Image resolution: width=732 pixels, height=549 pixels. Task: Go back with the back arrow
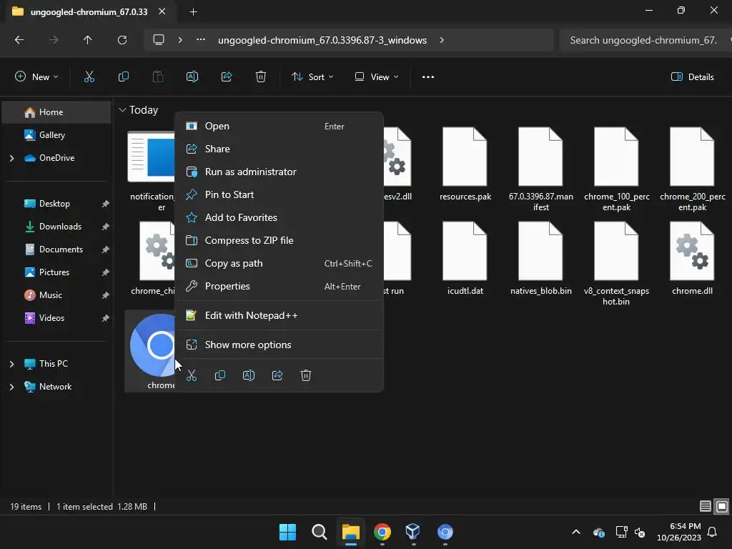(x=19, y=40)
